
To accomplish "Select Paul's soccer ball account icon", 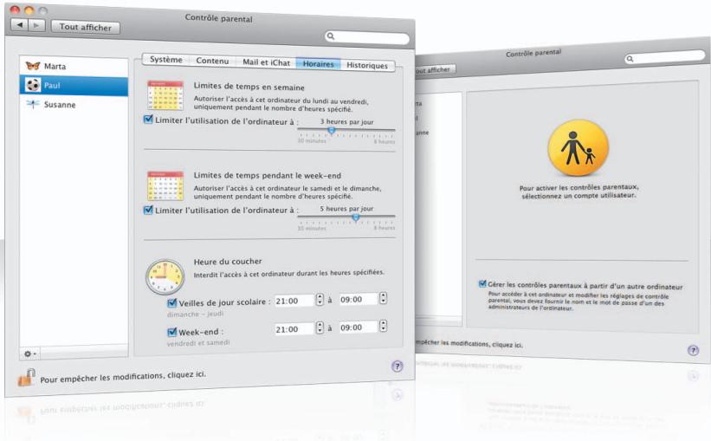I will coord(33,85).
